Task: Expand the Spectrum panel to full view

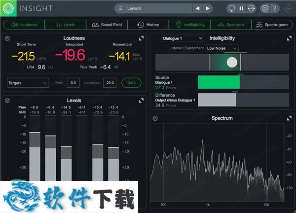Action: 289,118
